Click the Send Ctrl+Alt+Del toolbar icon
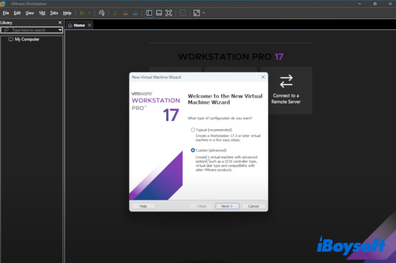This screenshot has width=396, height=263. [x=102, y=13]
